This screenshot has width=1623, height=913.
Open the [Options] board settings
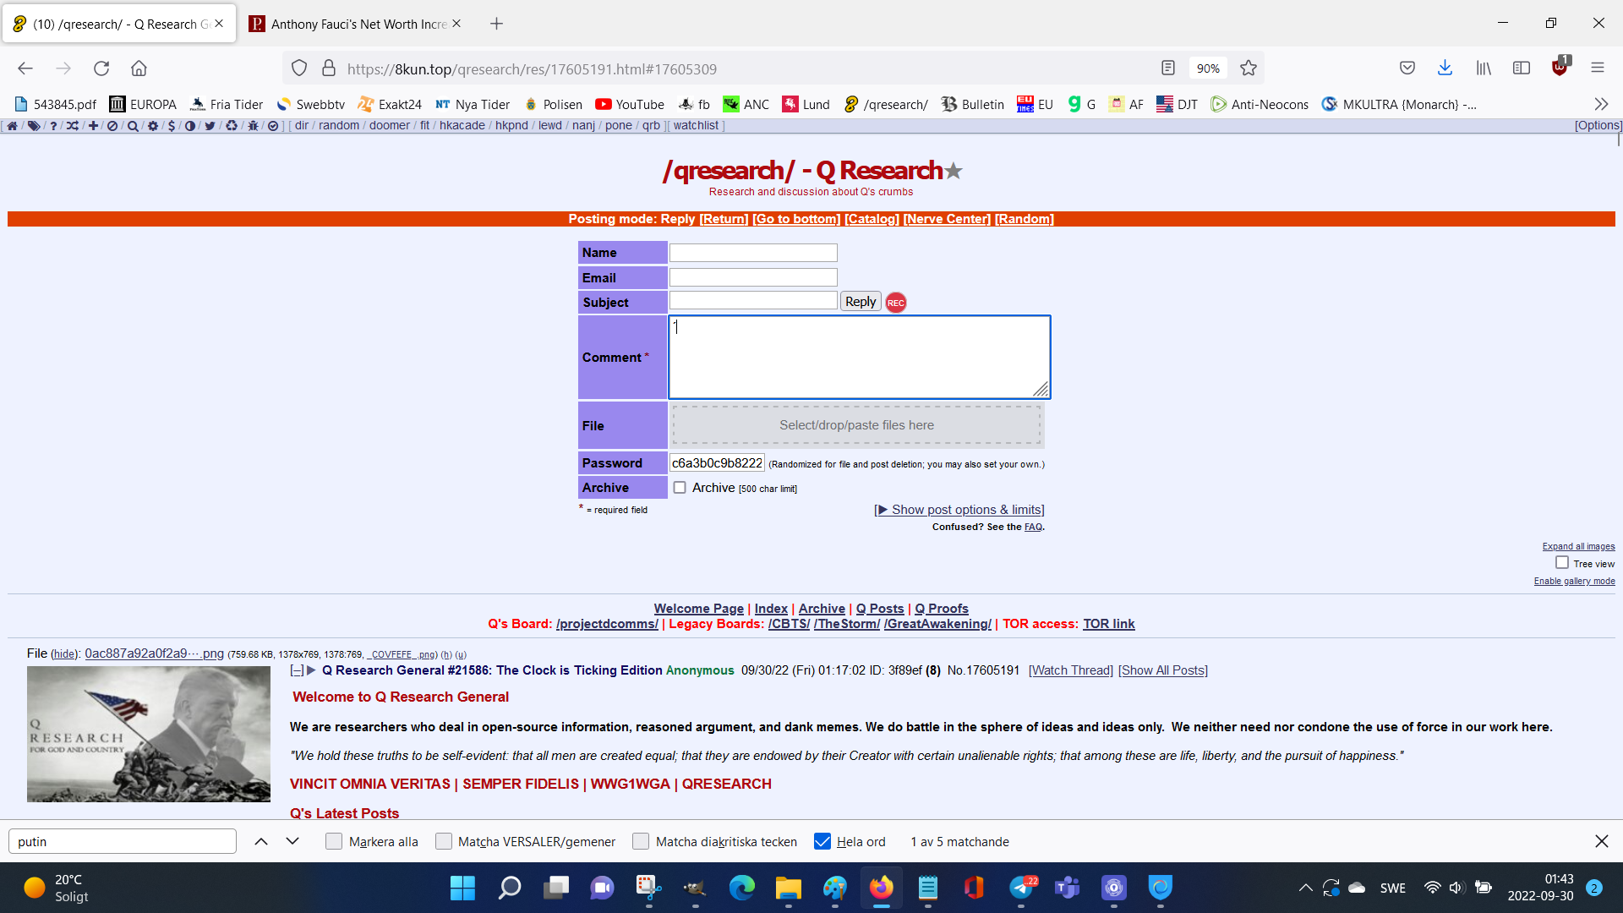coord(1598,126)
